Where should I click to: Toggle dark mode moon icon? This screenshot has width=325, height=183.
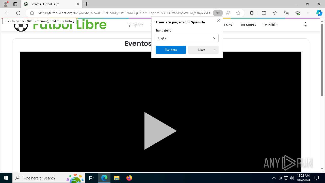point(305,24)
